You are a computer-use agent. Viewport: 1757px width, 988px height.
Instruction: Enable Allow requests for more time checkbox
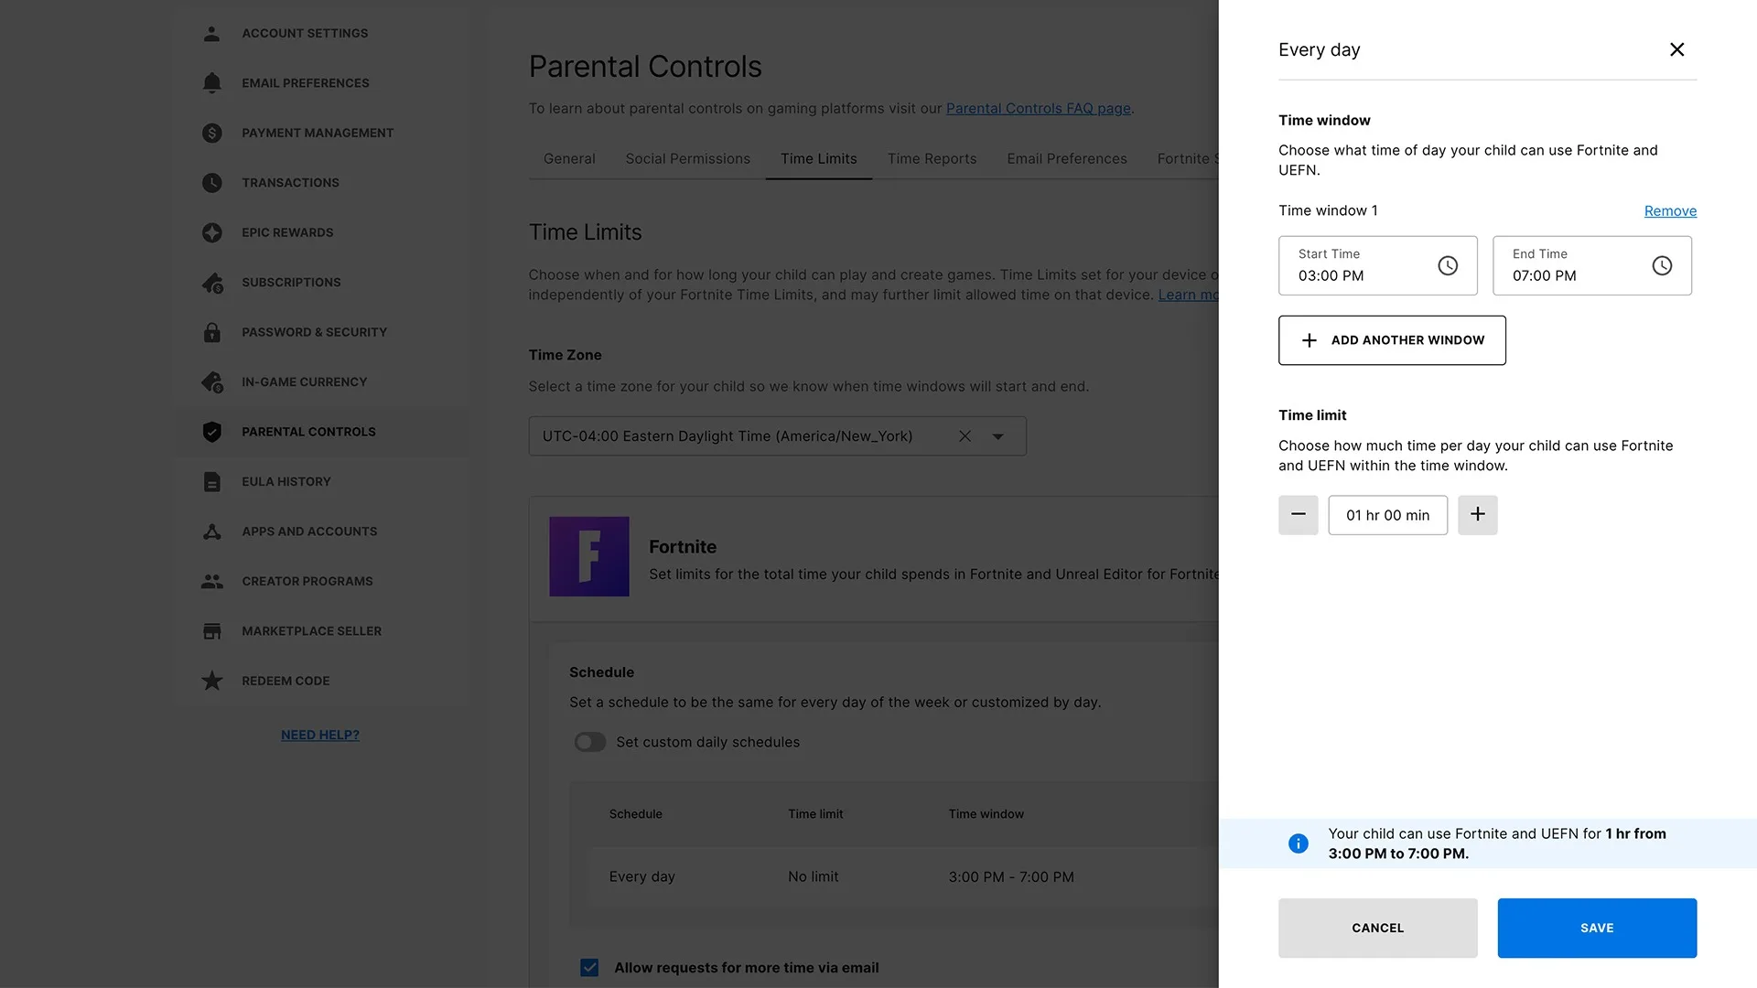589,968
